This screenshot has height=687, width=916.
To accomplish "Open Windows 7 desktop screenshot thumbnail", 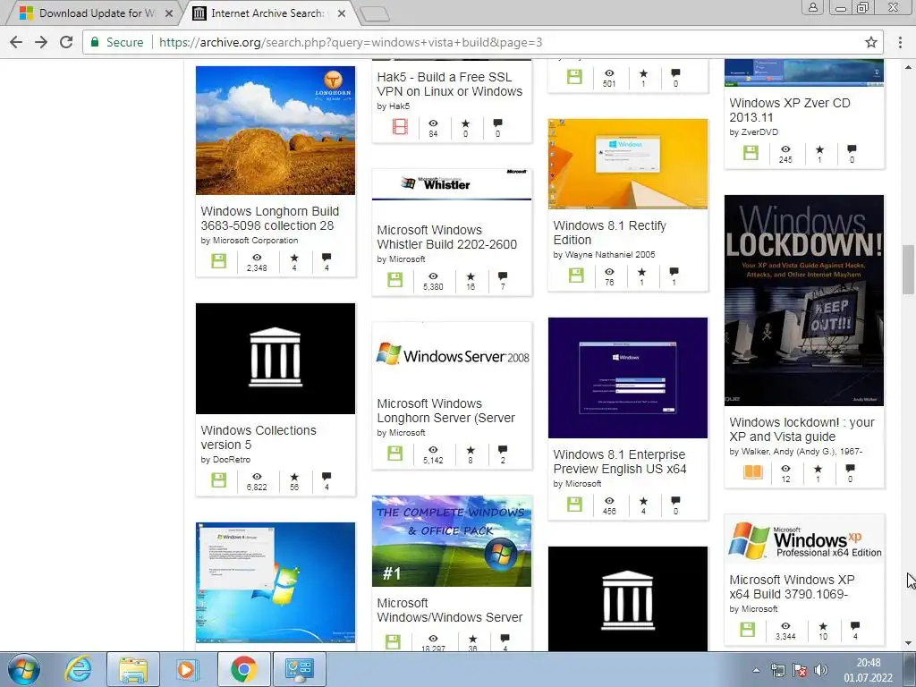I will [276, 583].
